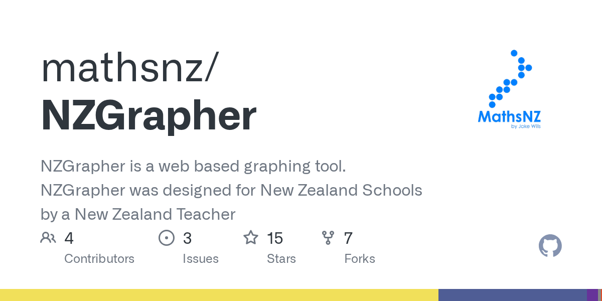This screenshot has width=602, height=301.
Task: Open the NZGrapher repository title
Action: [148, 116]
